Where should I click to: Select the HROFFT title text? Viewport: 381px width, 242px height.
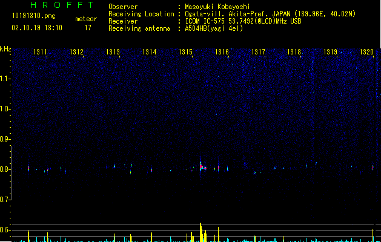click(x=62, y=5)
